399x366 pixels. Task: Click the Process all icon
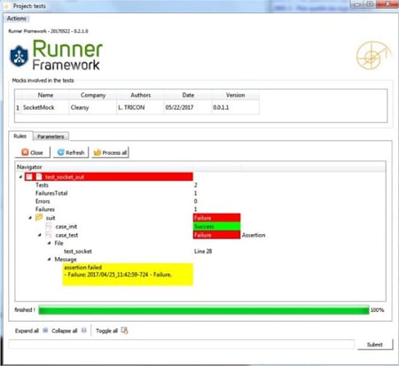[x=98, y=152]
